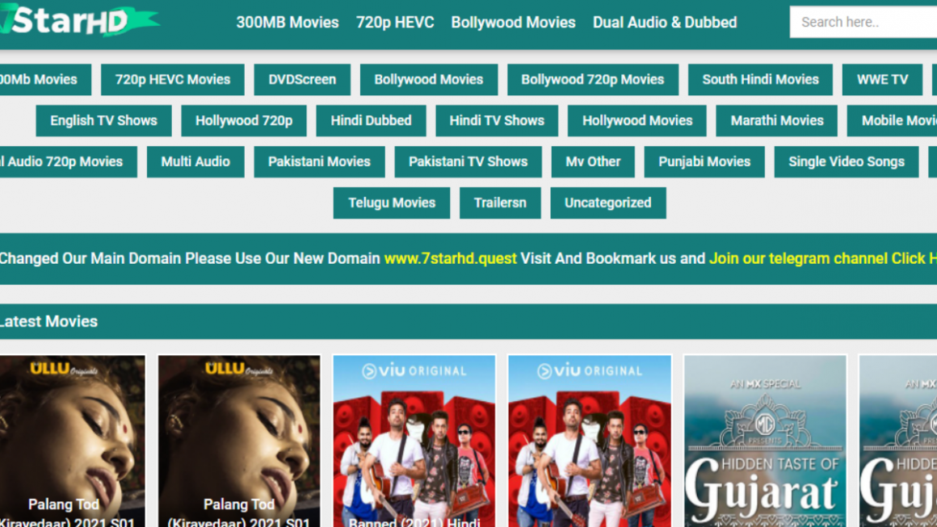Select the Uncategorized category
This screenshot has width=937, height=527.
[608, 203]
